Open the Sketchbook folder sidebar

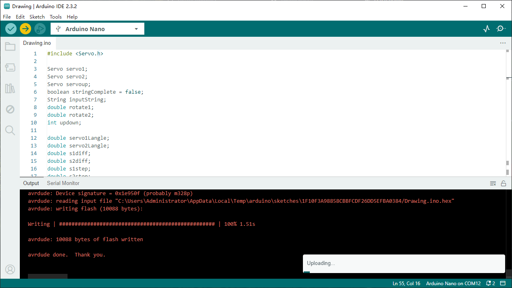pyautogui.click(x=10, y=46)
